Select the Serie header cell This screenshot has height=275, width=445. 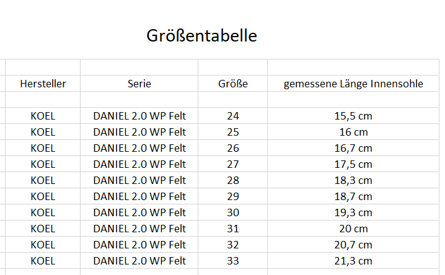click(x=139, y=84)
